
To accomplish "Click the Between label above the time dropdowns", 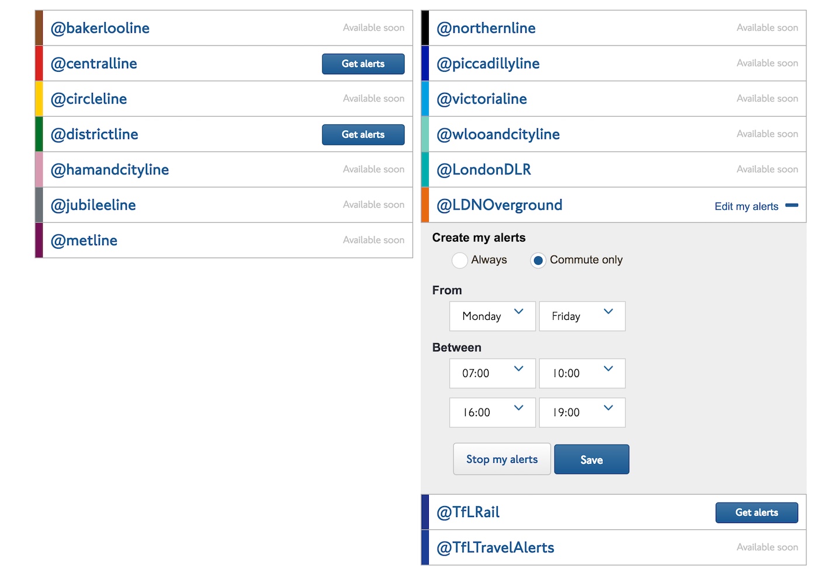I will click(456, 347).
